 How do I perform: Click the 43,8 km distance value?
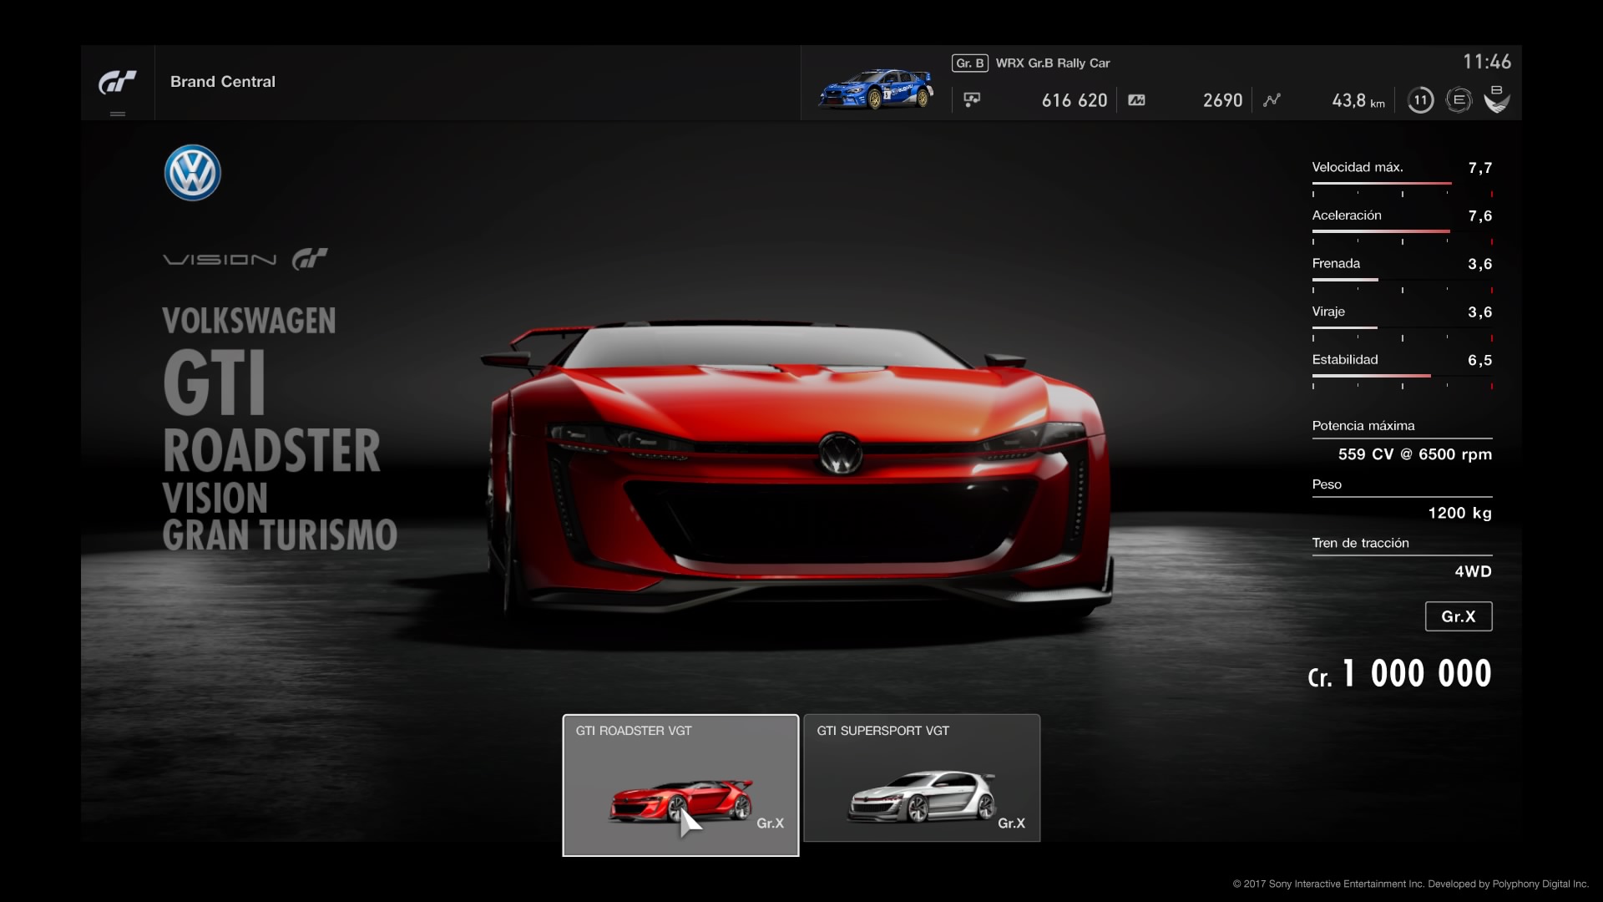1358,100
